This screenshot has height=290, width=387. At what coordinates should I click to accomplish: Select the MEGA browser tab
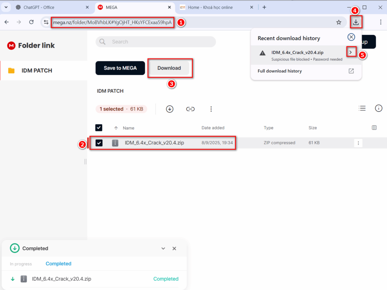coord(135,8)
